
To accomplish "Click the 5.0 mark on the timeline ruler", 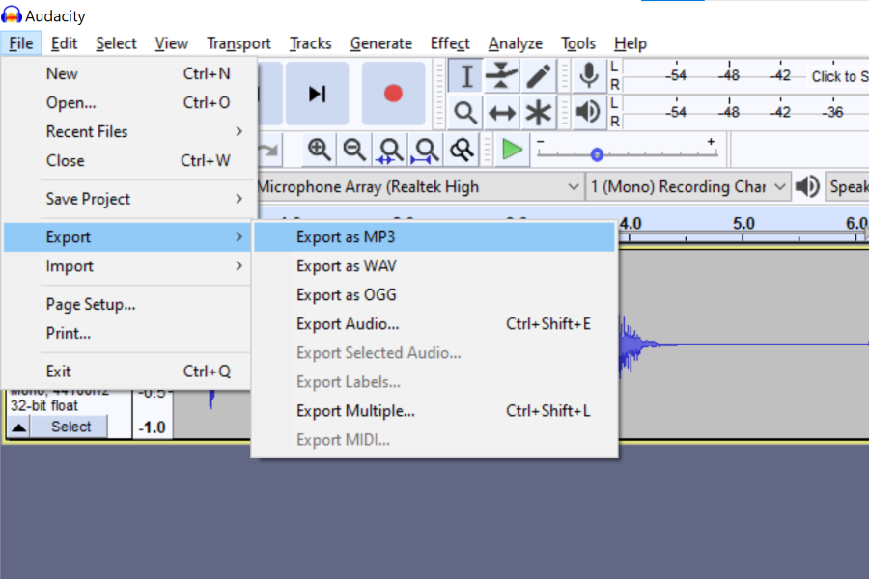I will (743, 223).
